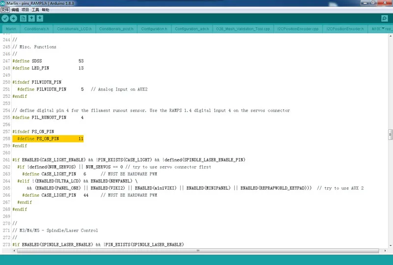Expand the tab list dropdown arrow
The width and height of the screenshot is (393, 265).
tap(383, 28)
